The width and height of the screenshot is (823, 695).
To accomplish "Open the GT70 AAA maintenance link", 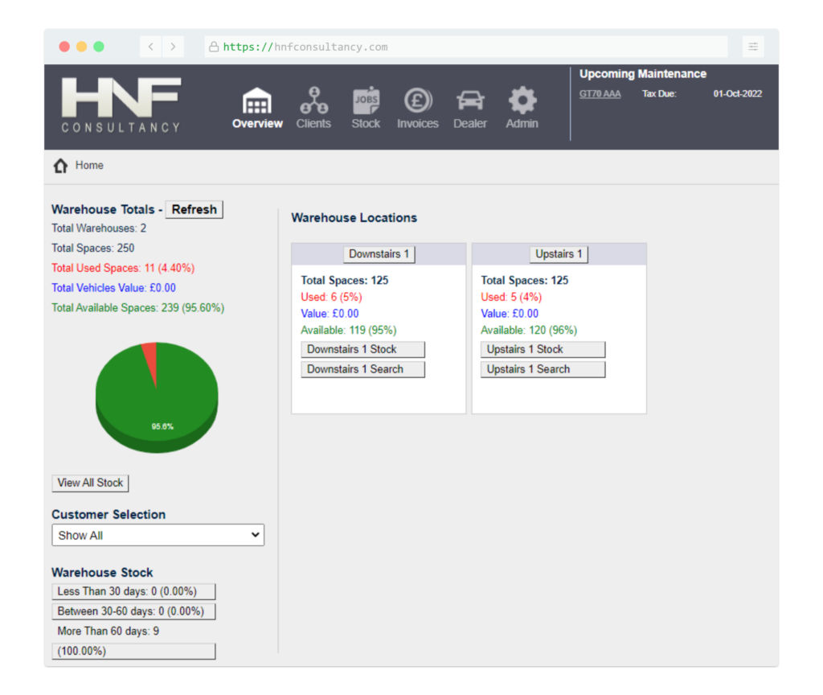I will (x=600, y=94).
